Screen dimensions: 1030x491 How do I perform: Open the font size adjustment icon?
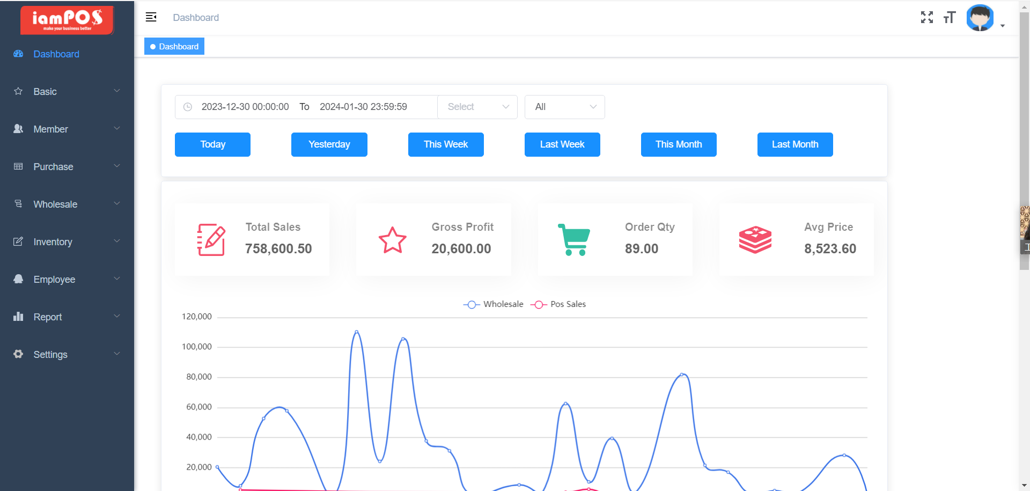tap(950, 17)
